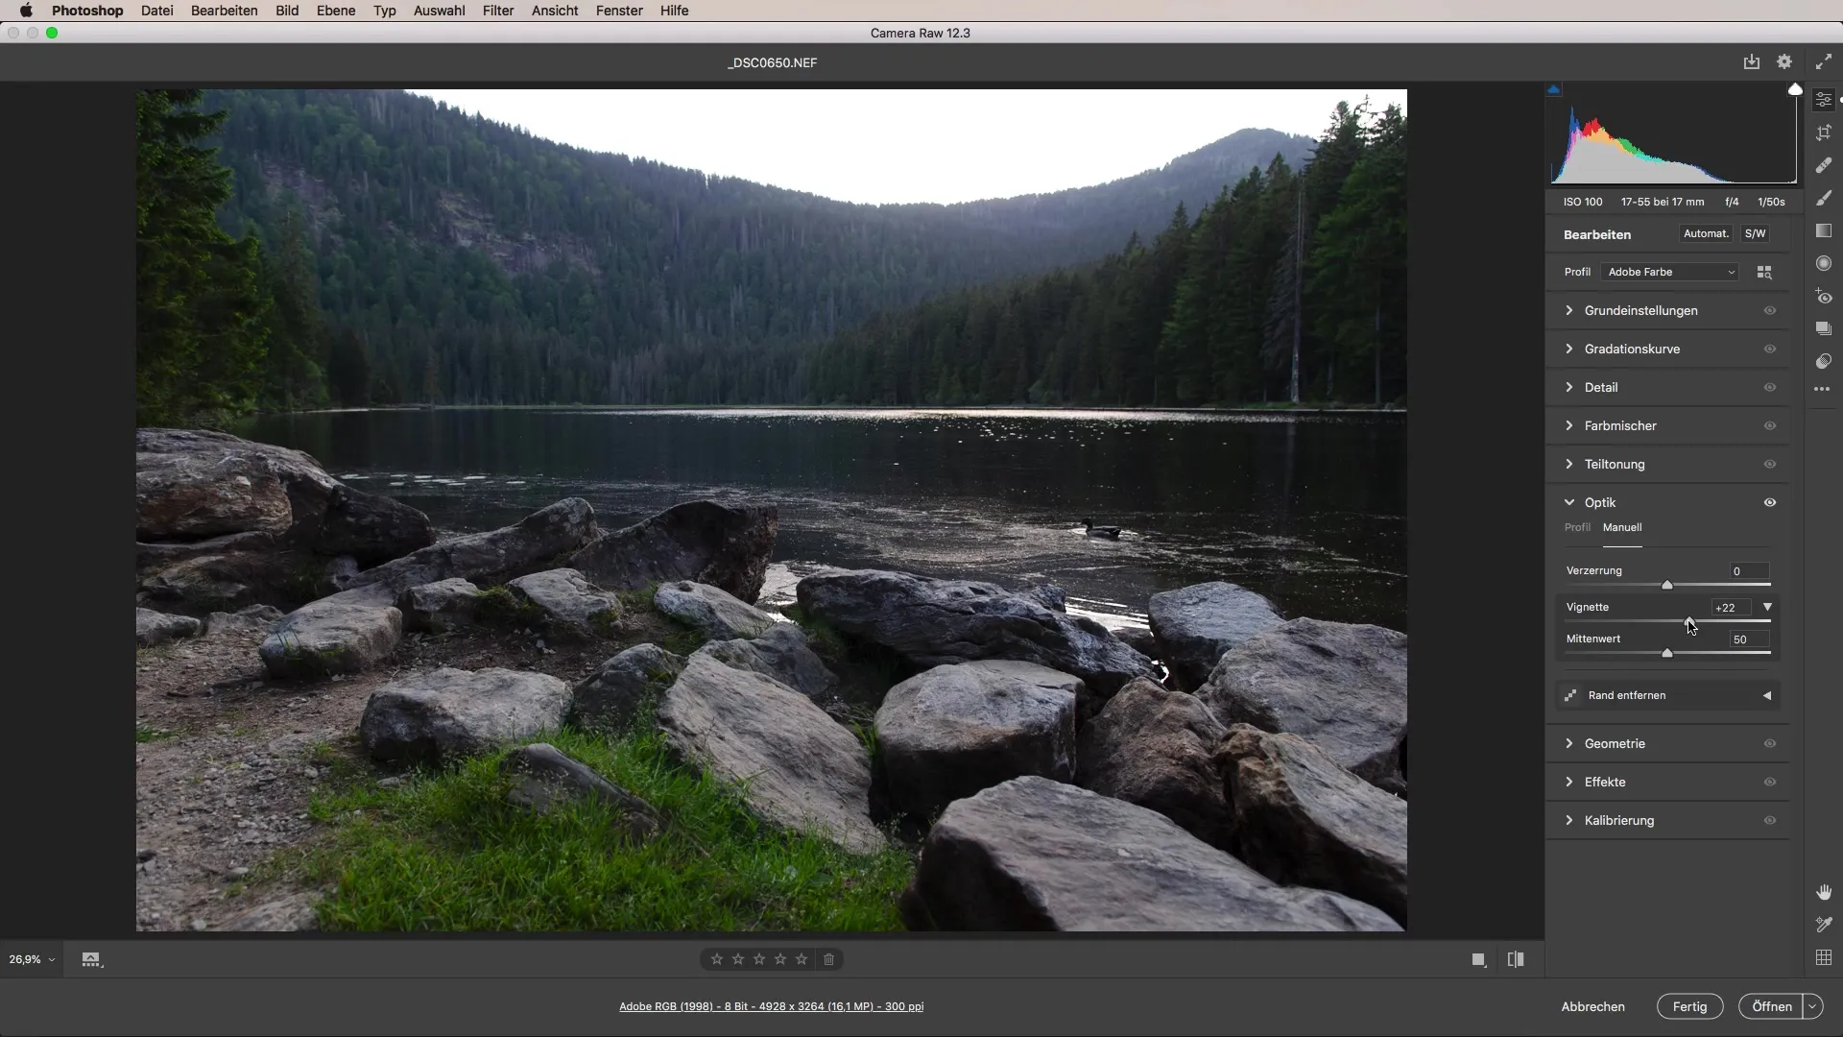1843x1037 pixels.
Task: Expand the Gradationskurve section
Action: (1569, 349)
